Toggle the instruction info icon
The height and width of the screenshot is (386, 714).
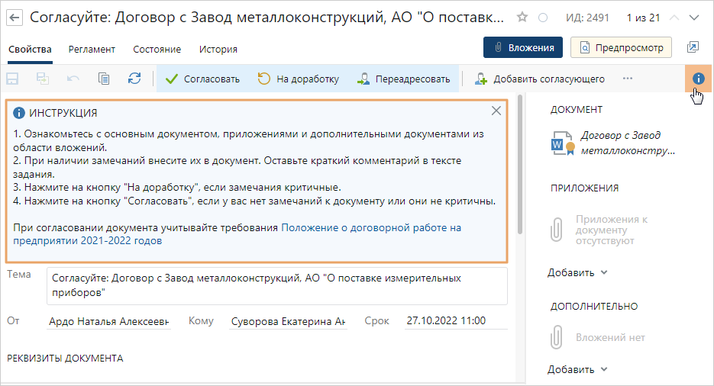tap(697, 79)
